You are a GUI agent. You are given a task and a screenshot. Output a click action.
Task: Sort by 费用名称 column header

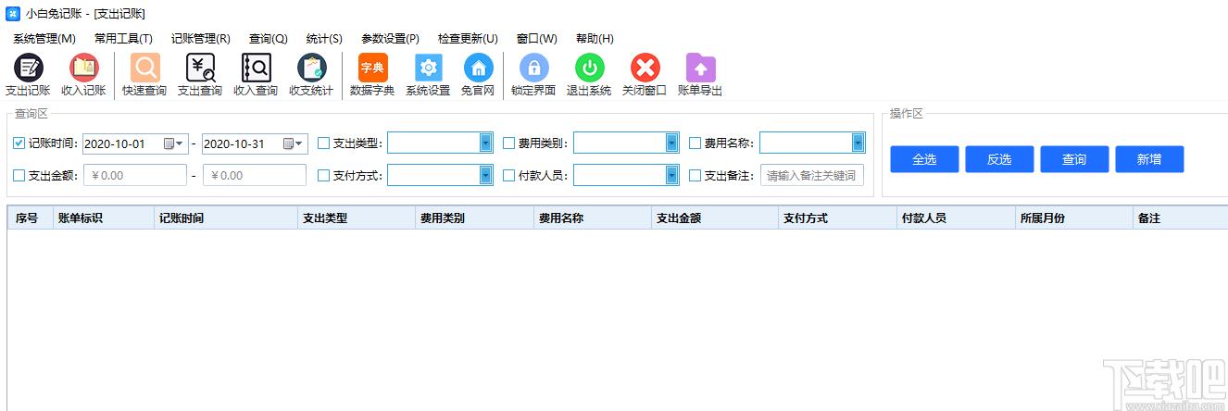(x=593, y=218)
